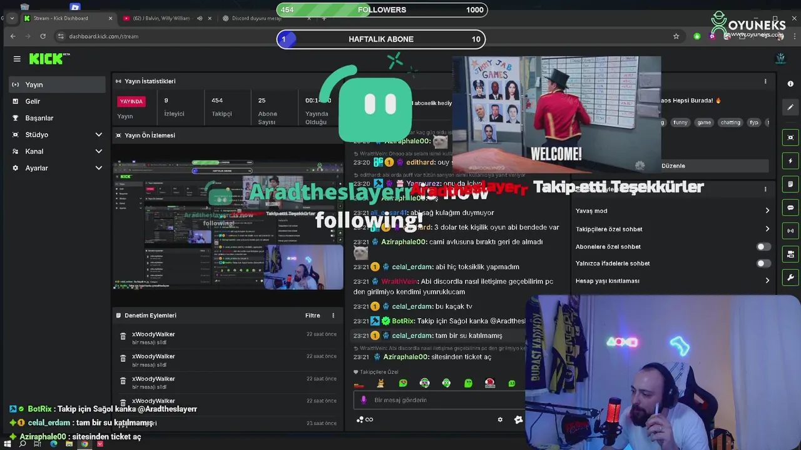Open Hesap yaşı kısıtlaması options chevron
The width and height of the screenshot is (801, 450).
[767, 281]
